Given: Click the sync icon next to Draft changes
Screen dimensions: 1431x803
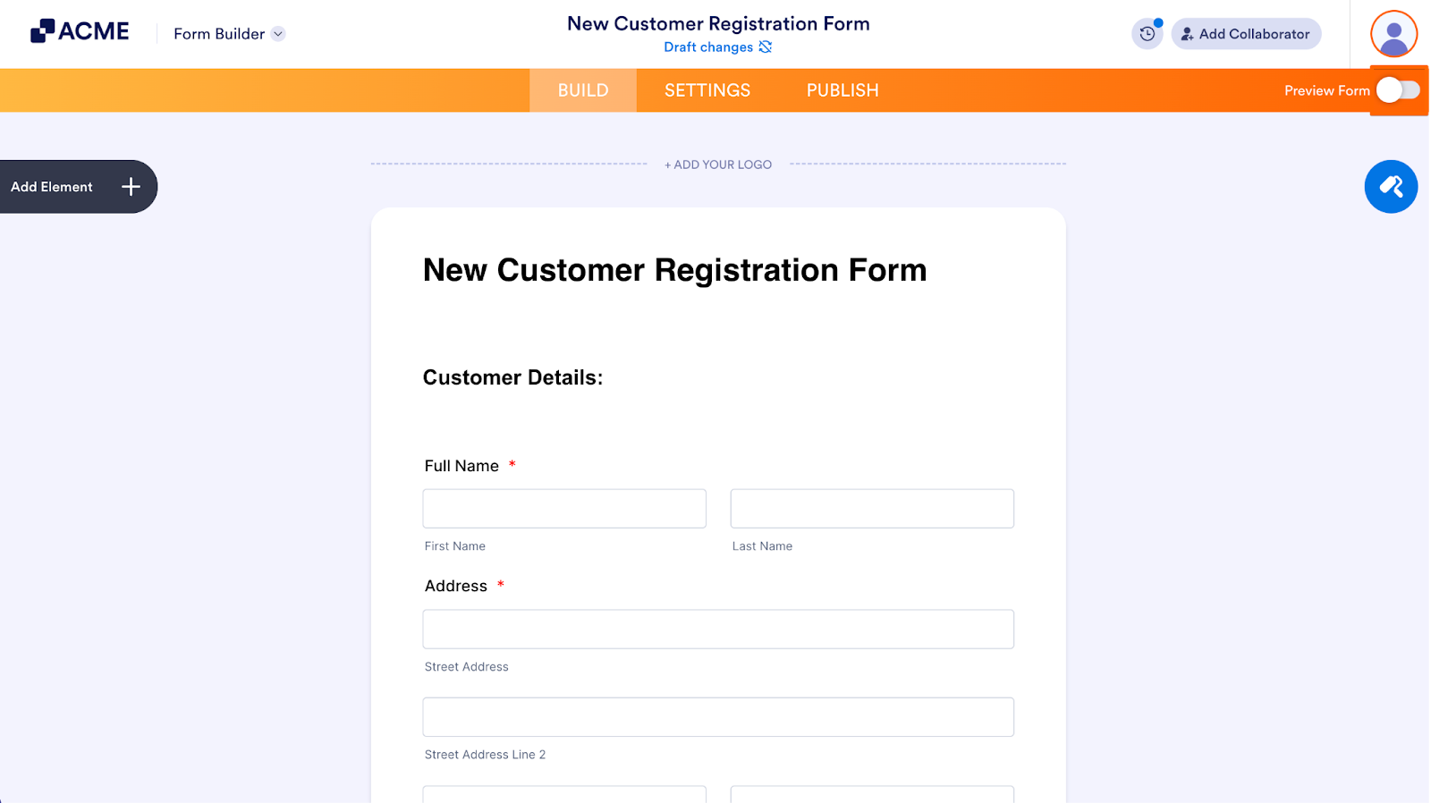Looking at the screenshot, I should [765, 46].
